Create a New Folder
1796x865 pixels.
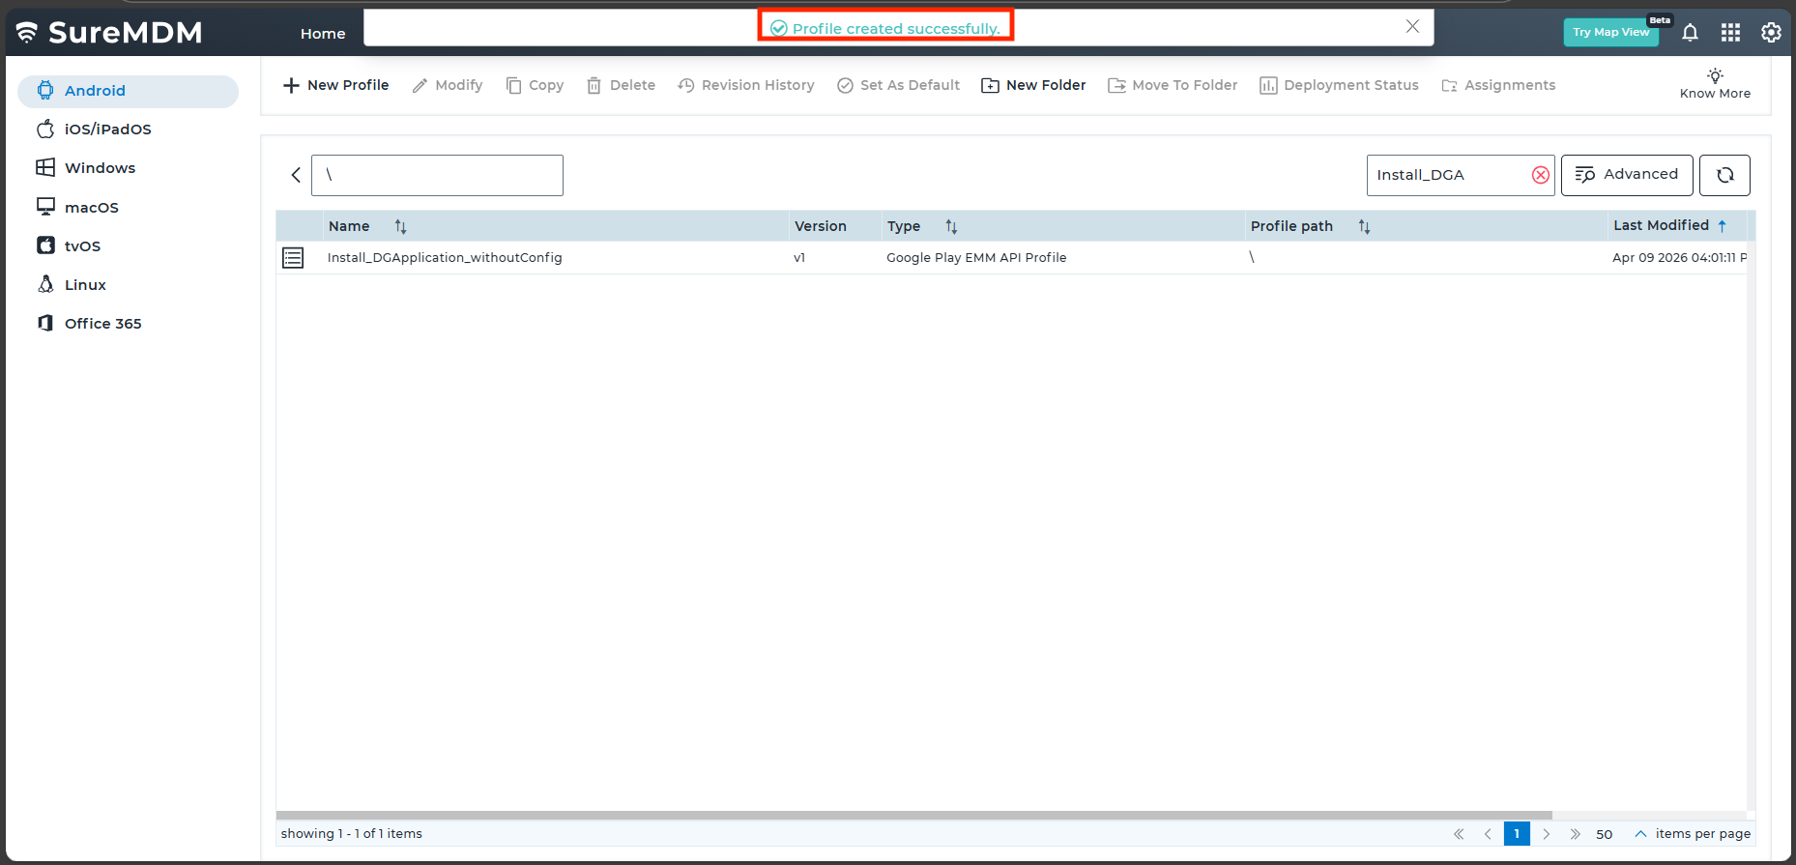[x=1033, y=85]
